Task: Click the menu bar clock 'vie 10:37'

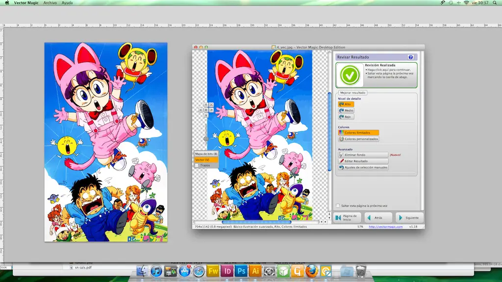Action: point(480,2)
